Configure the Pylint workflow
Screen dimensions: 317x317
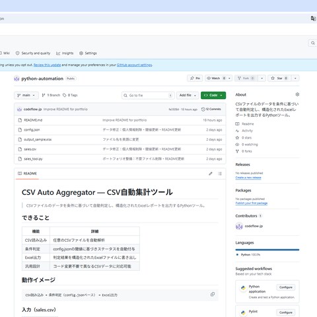point(286,312)
